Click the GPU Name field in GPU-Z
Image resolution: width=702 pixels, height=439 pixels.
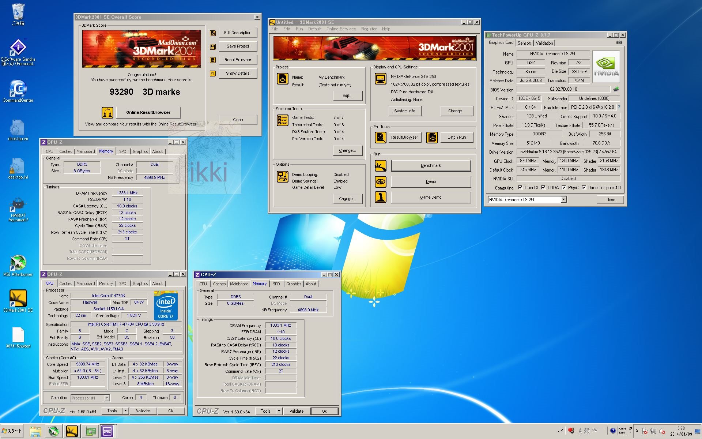(x=553, y=54)
